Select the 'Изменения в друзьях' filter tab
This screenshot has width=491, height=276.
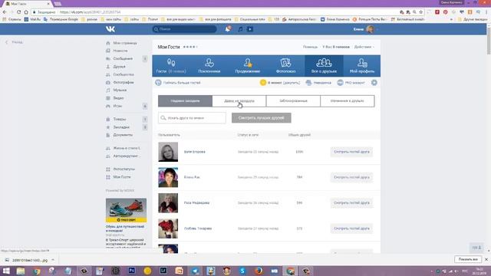348,101
